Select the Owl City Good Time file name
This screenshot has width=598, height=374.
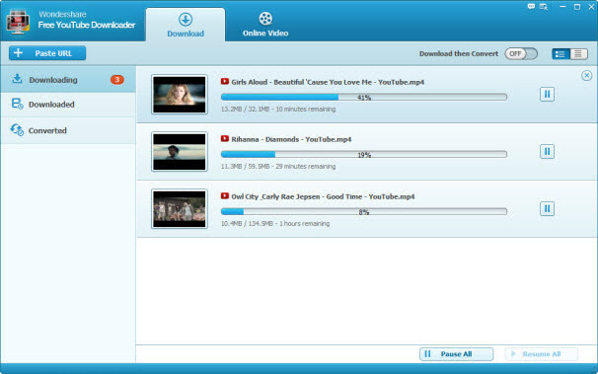(x=323, y=196)
